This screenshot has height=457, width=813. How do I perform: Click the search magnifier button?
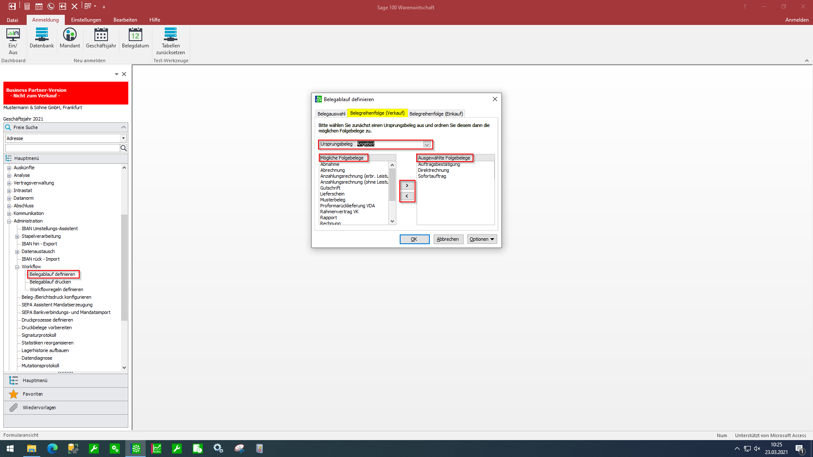pos(124,148)
